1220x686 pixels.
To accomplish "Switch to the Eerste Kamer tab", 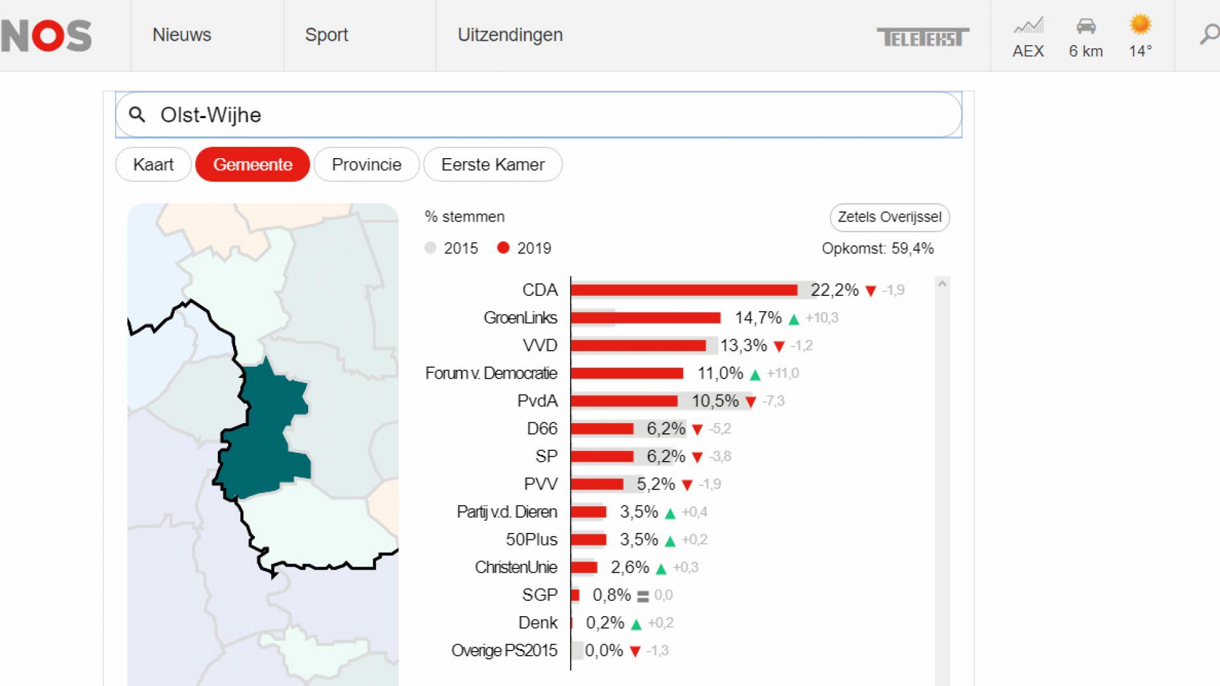I will point(493,165).
